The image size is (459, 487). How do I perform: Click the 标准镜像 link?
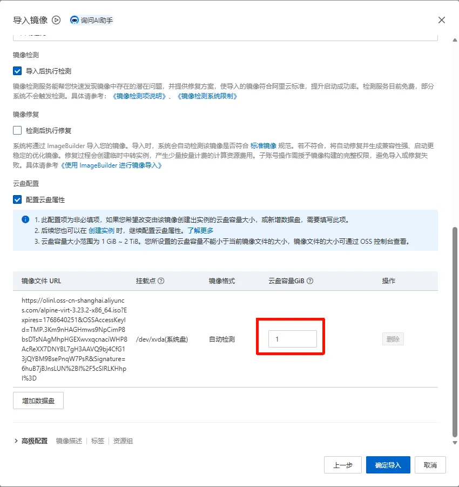263,146
